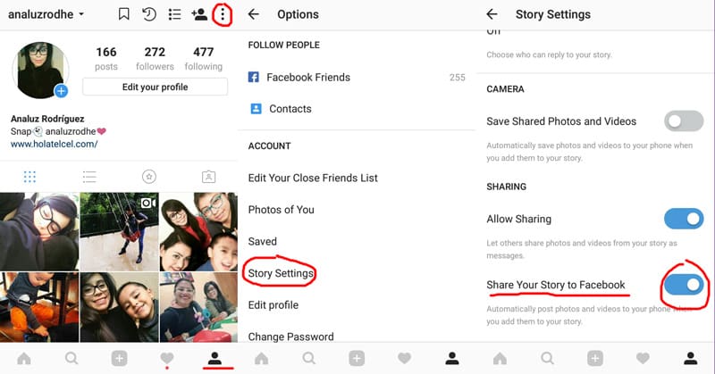Tap the discover people add-person icon
The height and width of the screenshot is (374, 715).
199,14
